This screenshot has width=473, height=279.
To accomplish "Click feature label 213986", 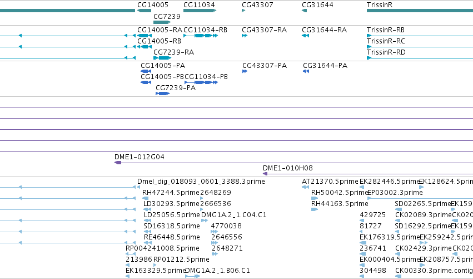I will point(139,260).
